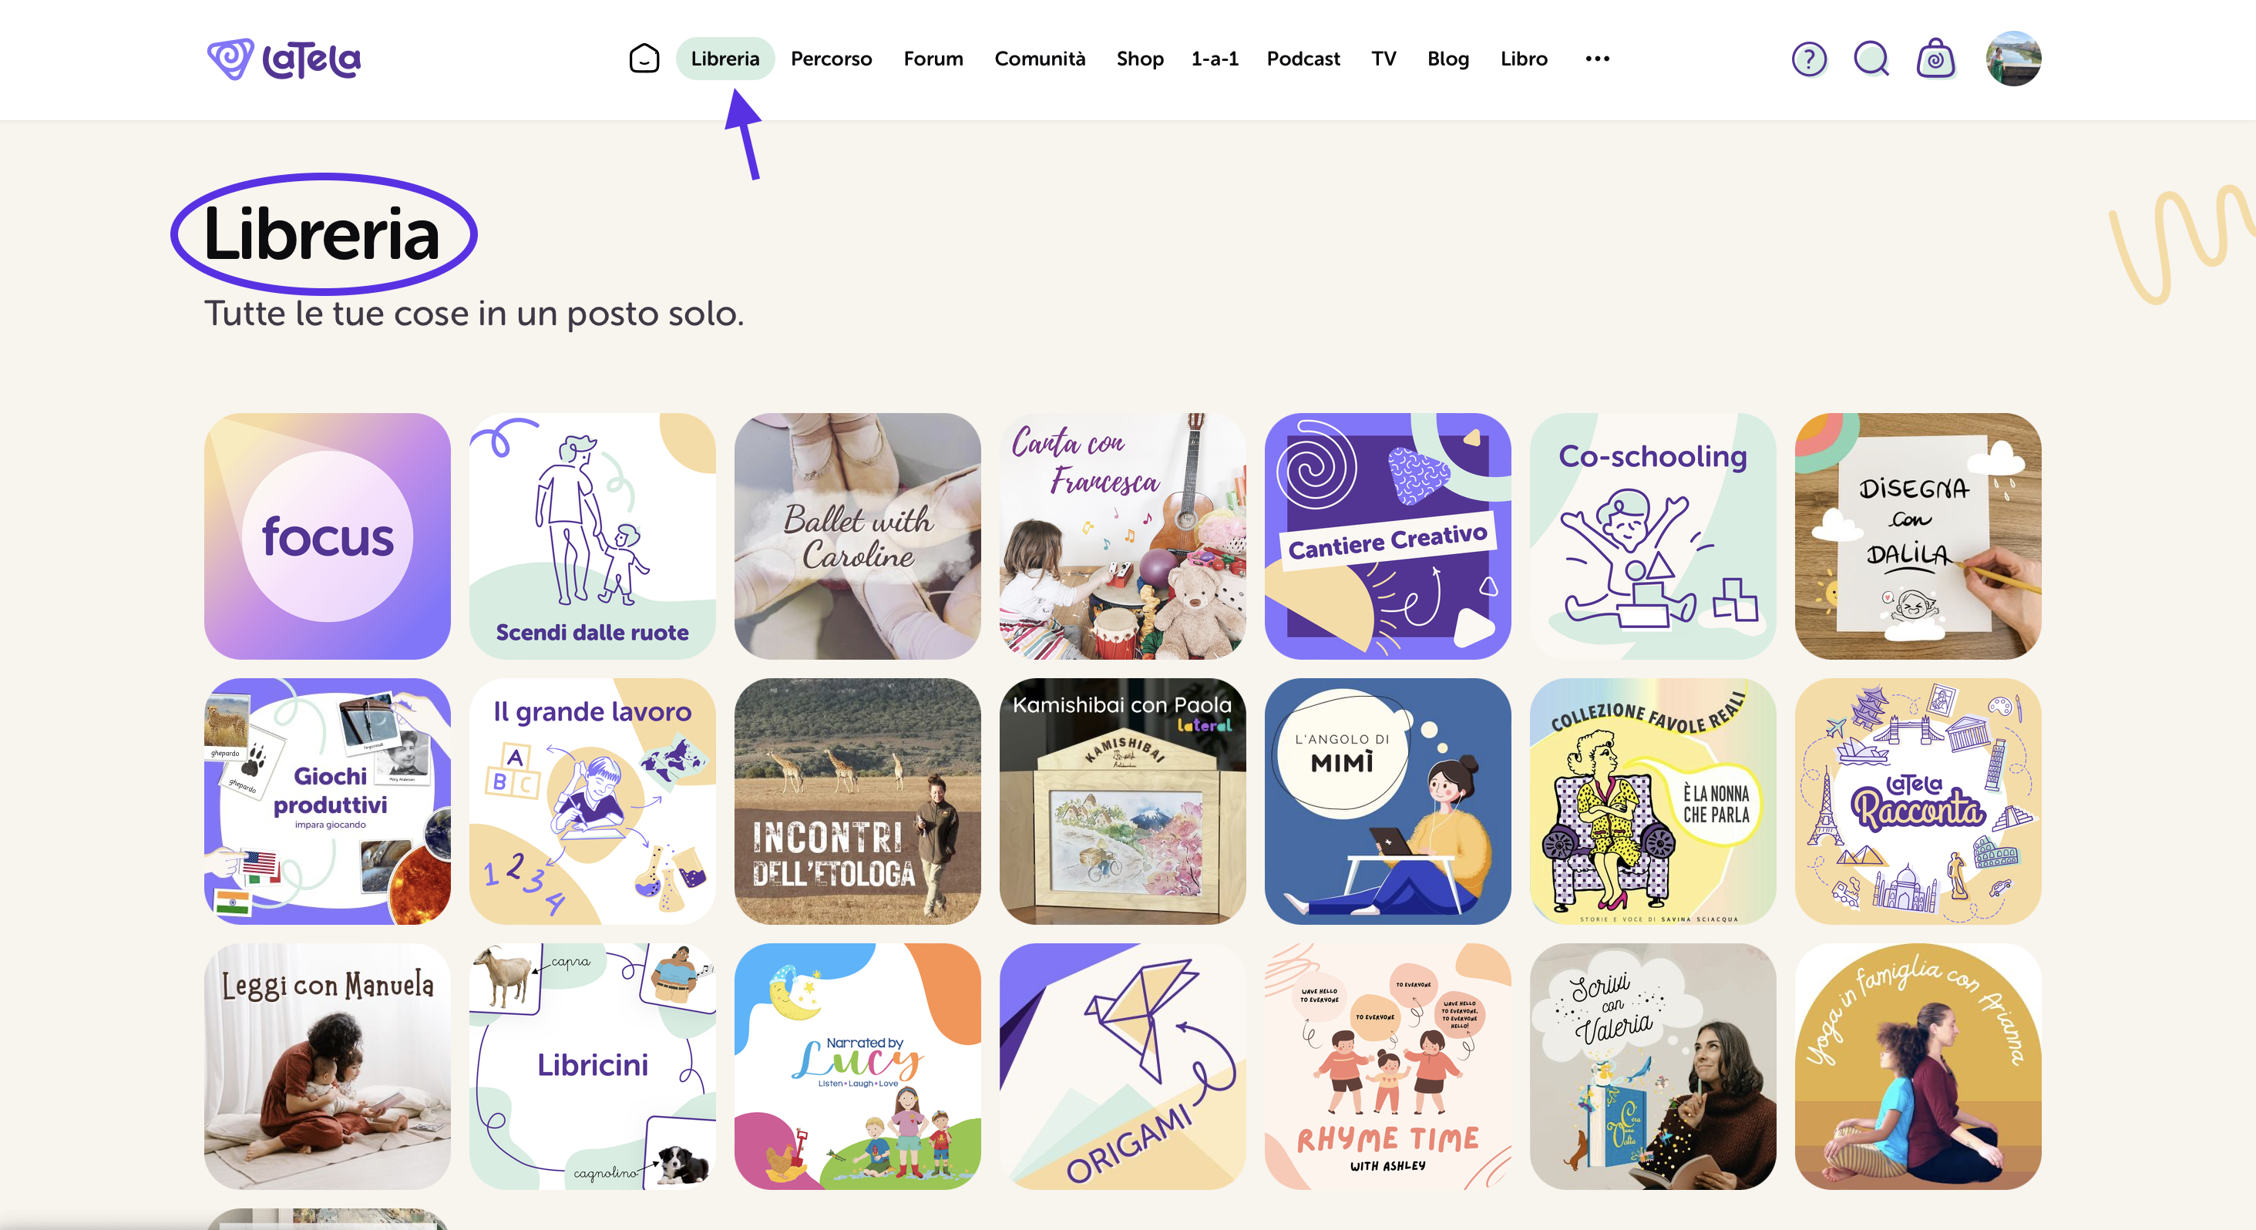The width and height of the screenshot is (2256, 1230).
Task: Open Kamishibai con Paola tile
Action: (x=1122, y=801)
